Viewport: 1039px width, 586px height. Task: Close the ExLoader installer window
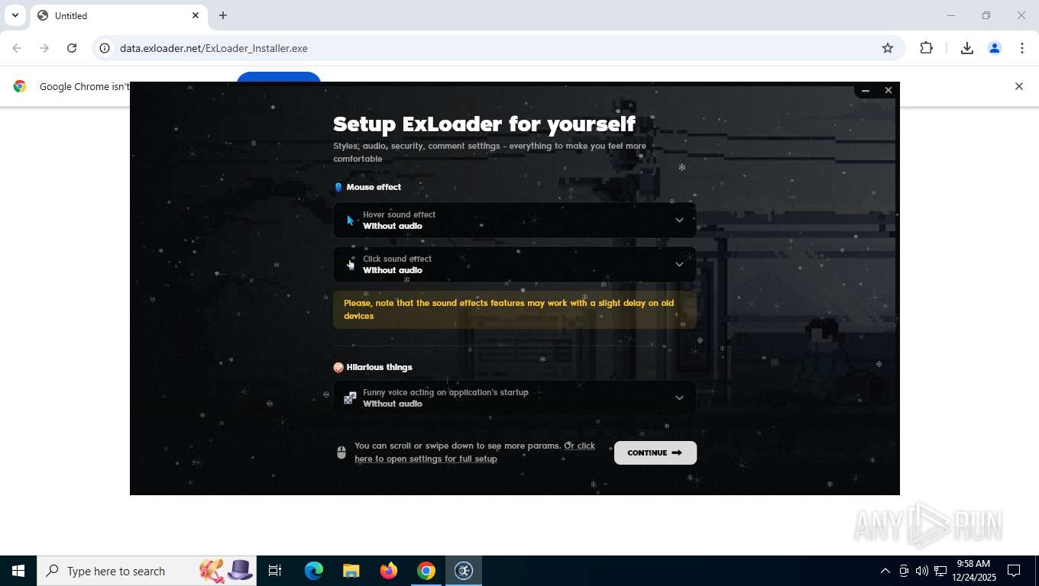(888, 90)
